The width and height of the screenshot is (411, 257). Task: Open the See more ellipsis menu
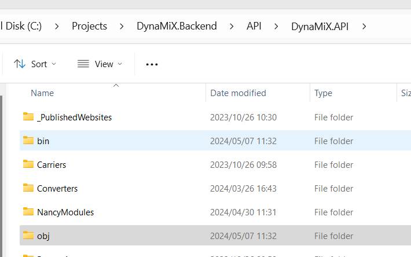coord(152,64)
